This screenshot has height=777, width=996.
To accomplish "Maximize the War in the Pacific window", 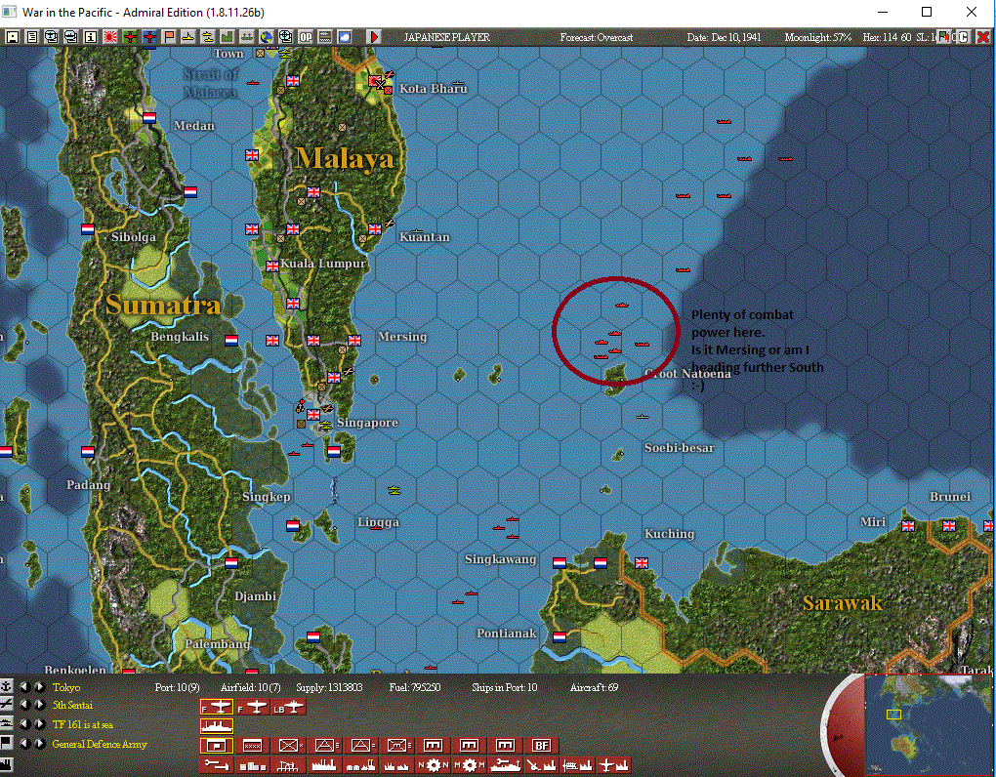I will 926,12.
